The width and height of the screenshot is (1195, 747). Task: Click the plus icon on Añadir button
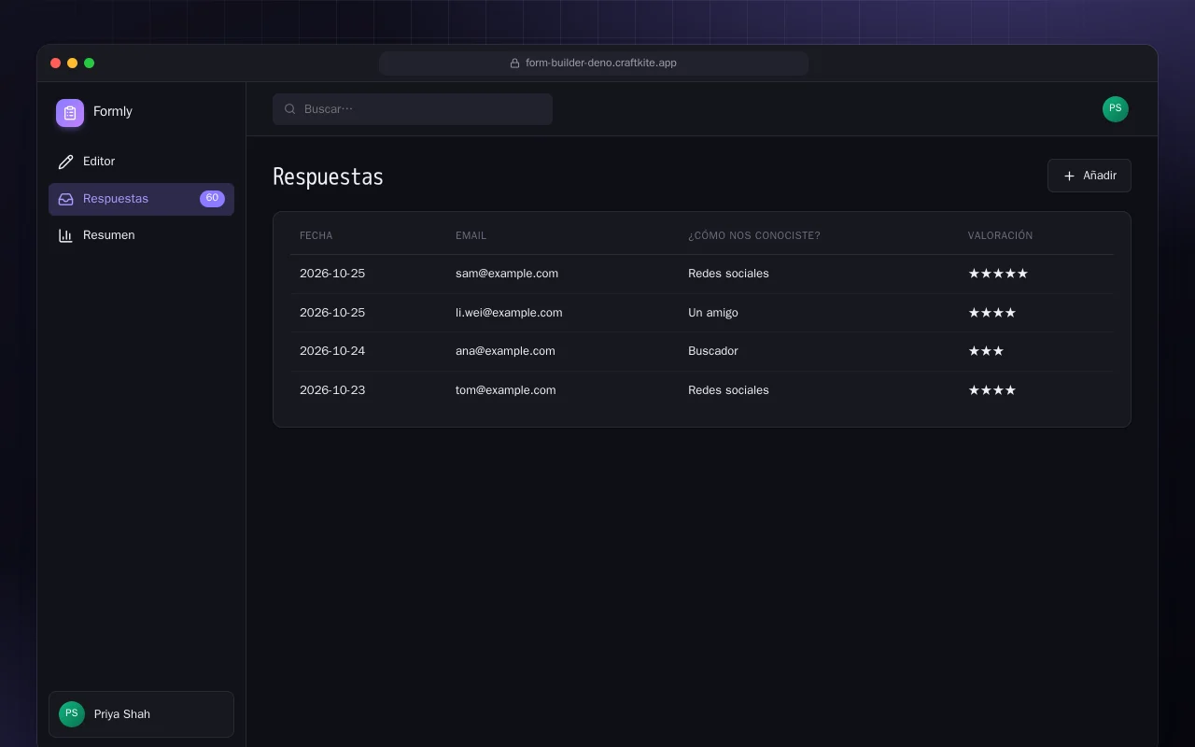[1070, 176]
